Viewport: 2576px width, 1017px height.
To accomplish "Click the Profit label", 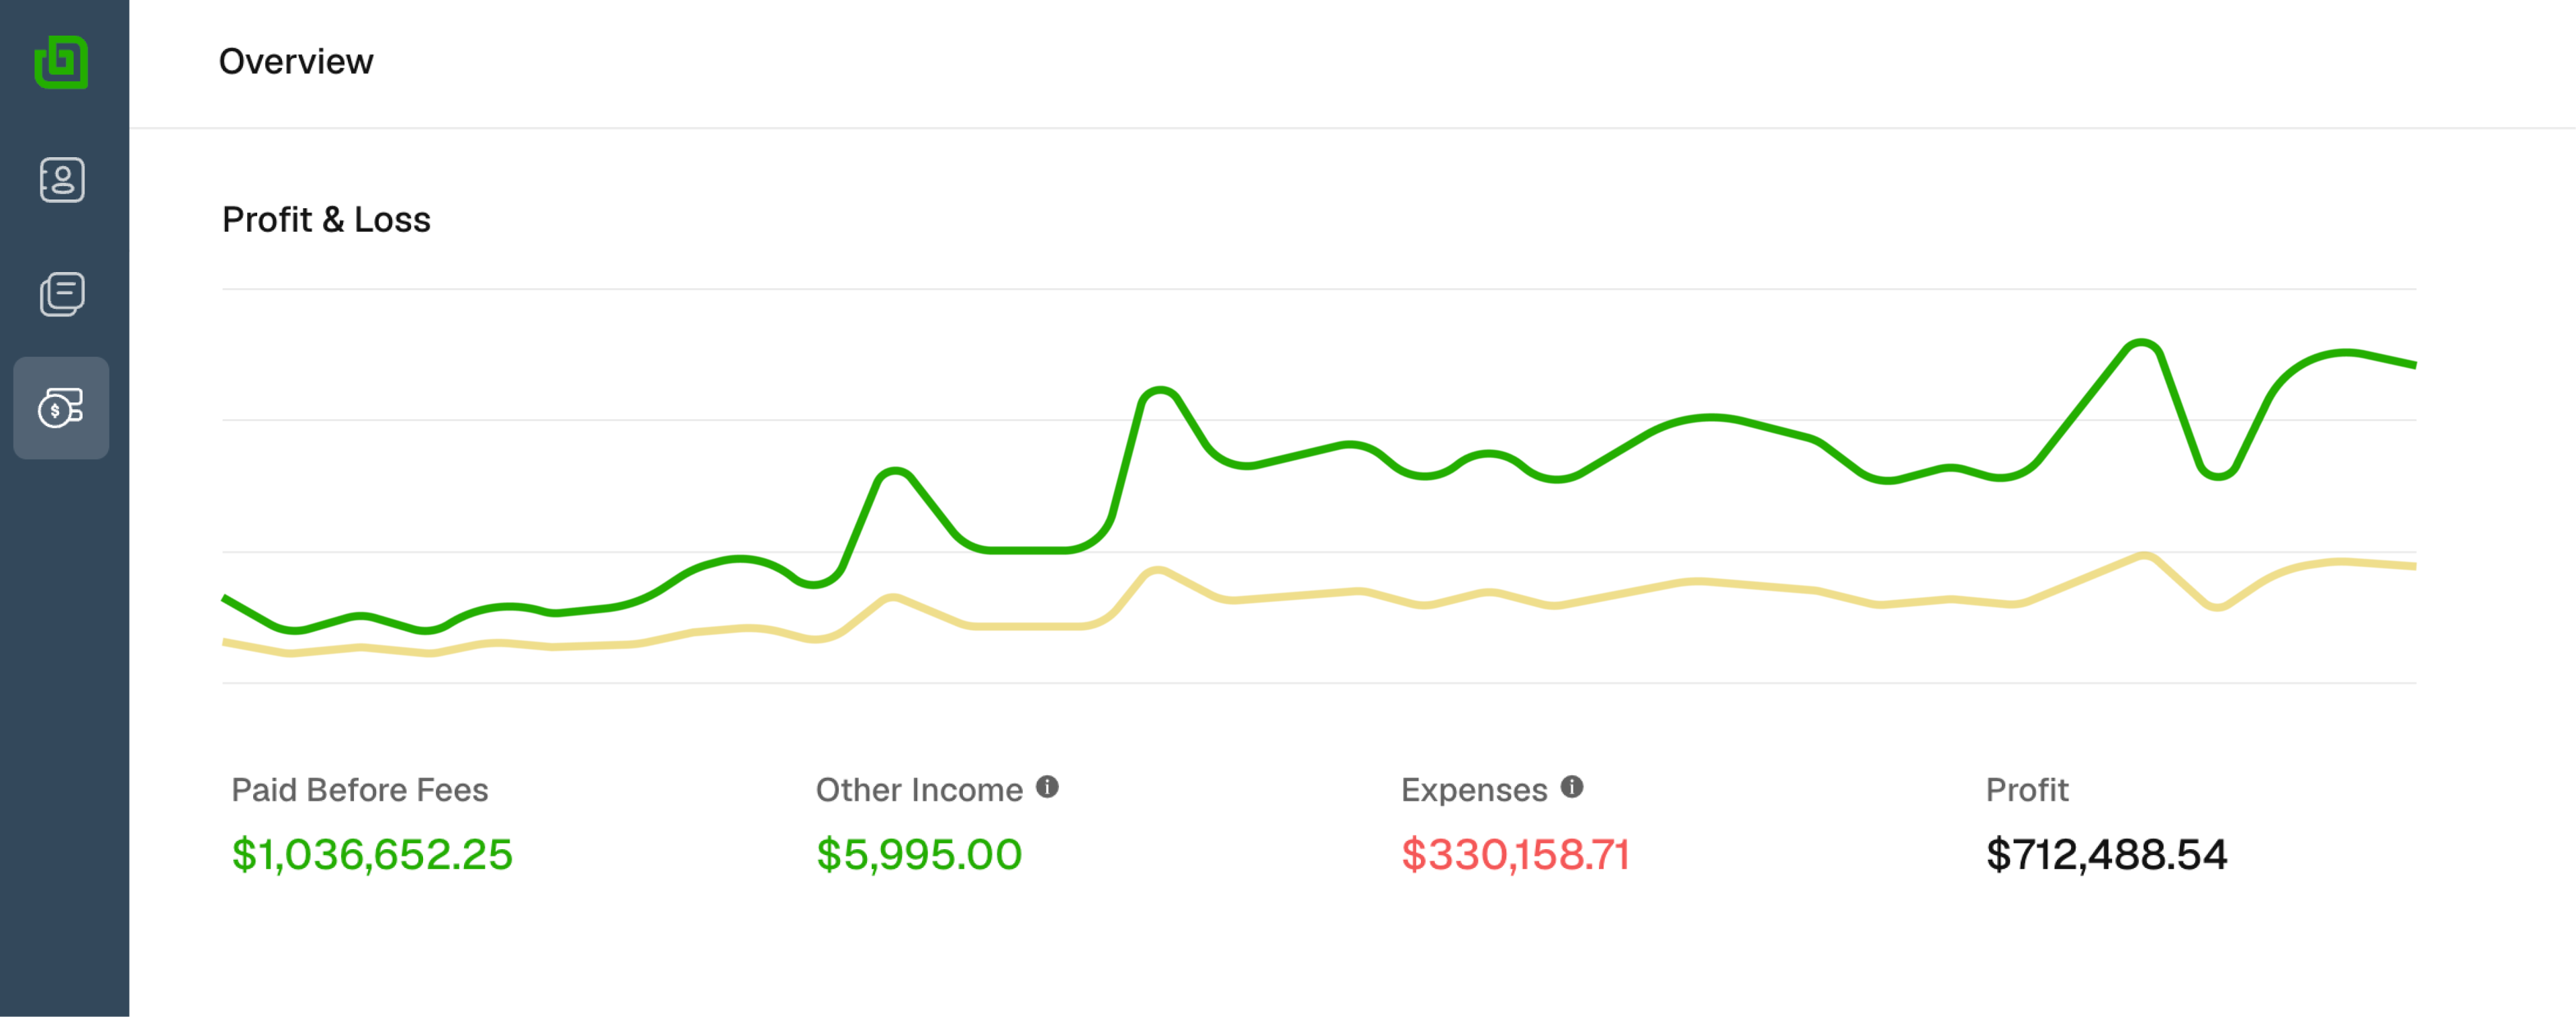I will point(2027,790).
